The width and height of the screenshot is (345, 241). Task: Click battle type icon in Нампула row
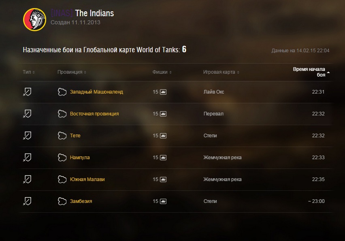[27, 158]
